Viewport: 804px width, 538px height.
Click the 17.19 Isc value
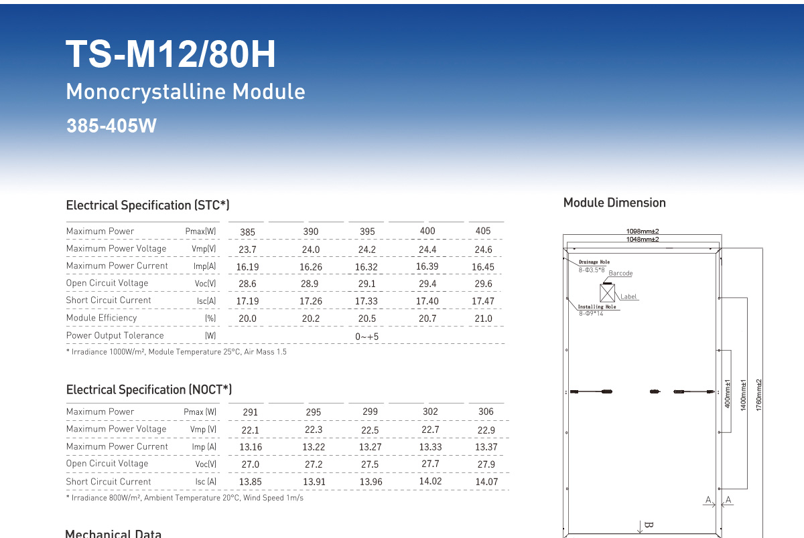(247, 302)
